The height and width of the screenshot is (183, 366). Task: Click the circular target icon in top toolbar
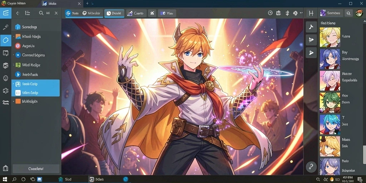[x=270, y=13]
